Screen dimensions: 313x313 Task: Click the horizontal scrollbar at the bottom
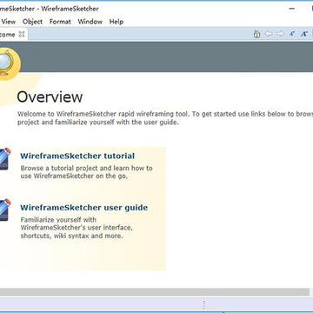point(155,292)
